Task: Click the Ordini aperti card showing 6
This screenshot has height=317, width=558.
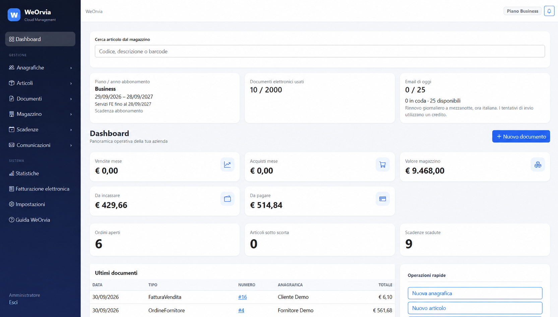Action: [165, 240]
